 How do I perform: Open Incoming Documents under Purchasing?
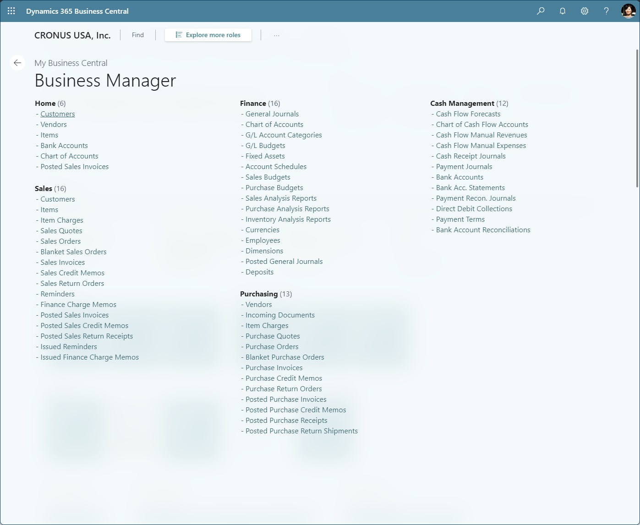(x=280, y=315)
